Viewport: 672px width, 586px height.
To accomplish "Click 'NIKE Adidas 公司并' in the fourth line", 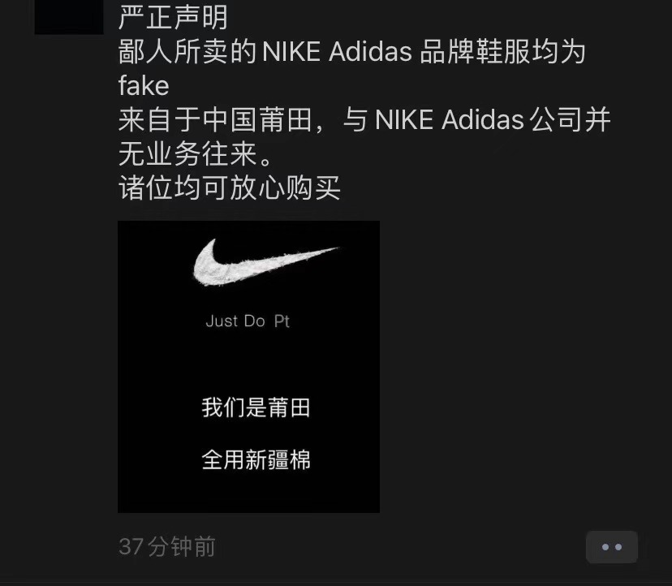I will [493, 119].
